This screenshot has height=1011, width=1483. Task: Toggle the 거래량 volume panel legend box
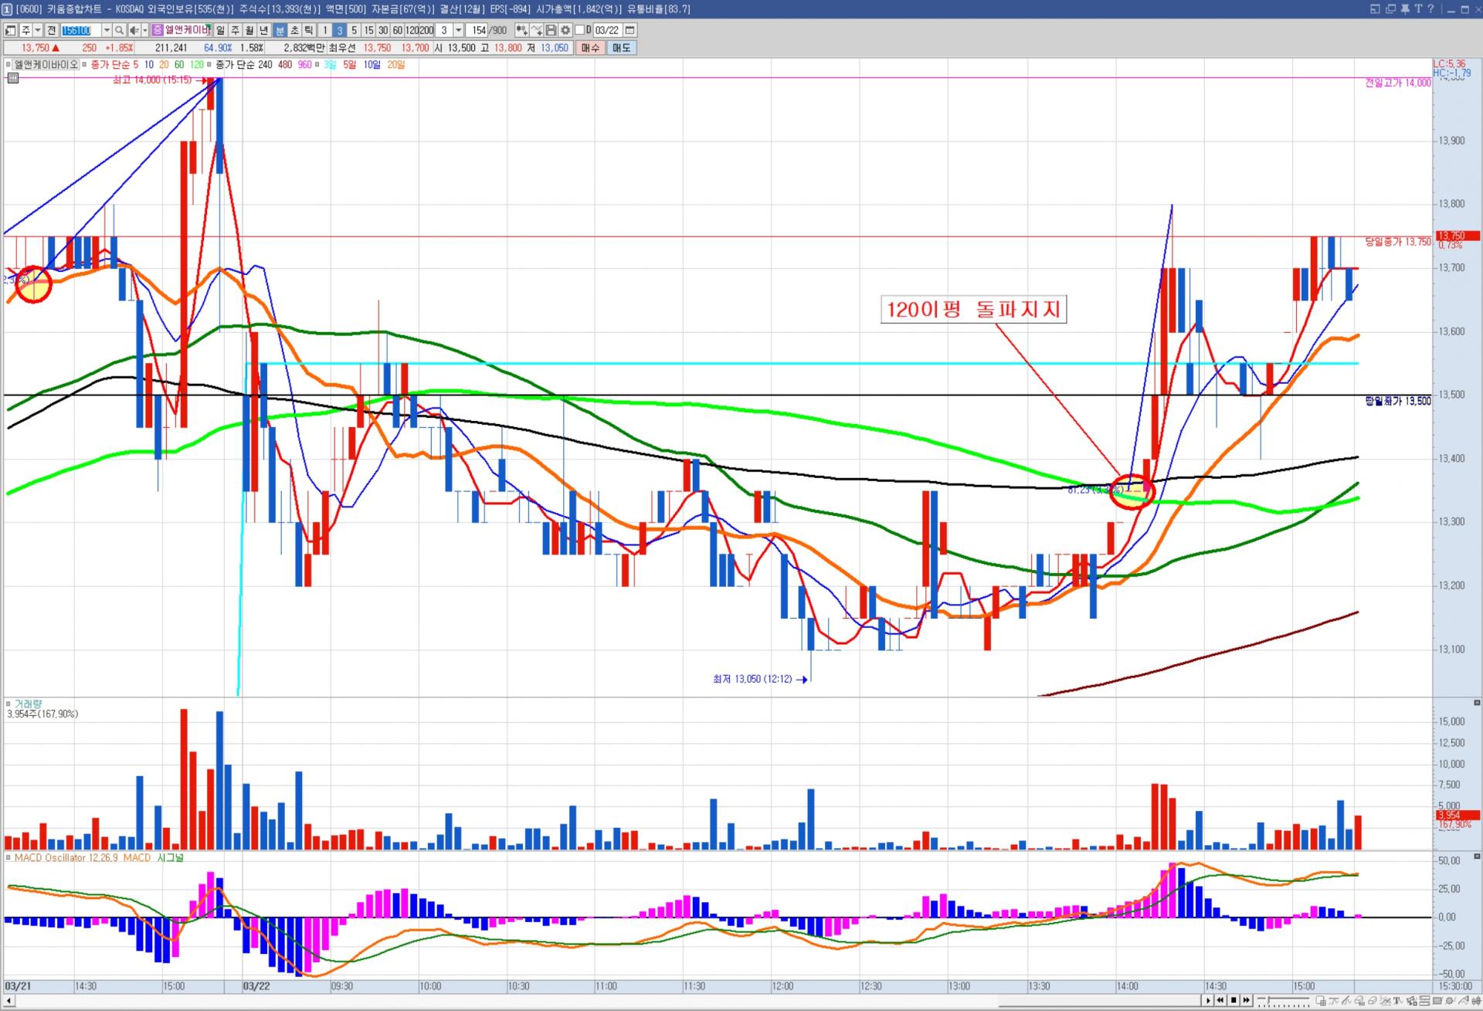point(9,704)
